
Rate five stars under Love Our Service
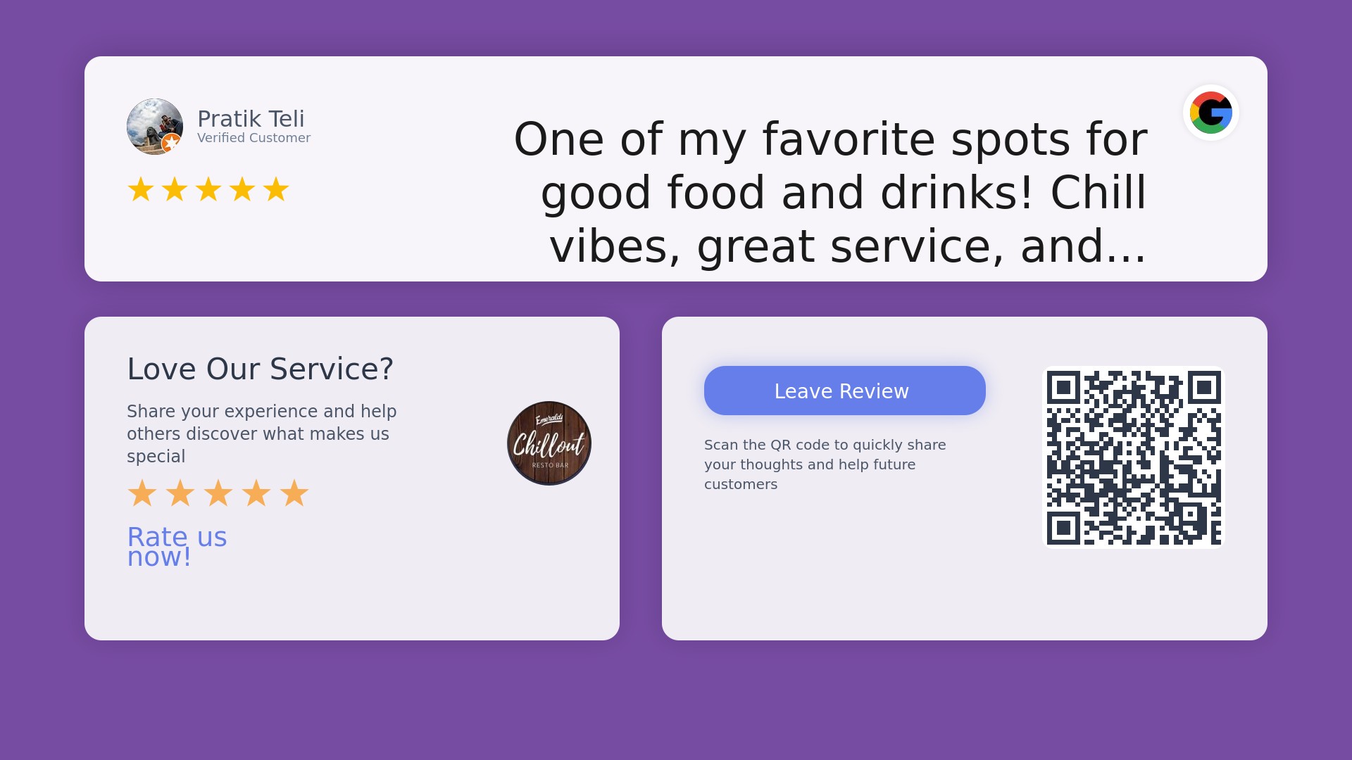(x=294, y=493)
